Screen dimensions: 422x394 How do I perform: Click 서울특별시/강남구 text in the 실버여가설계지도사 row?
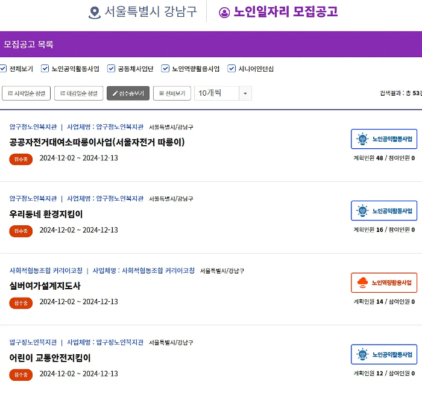222,270
